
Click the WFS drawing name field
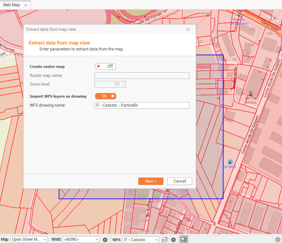point(142,105)
